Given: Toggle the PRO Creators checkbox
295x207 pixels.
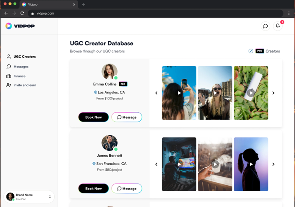Looking at the screenshot, I should pyautogui.click(x=251, y=51).
